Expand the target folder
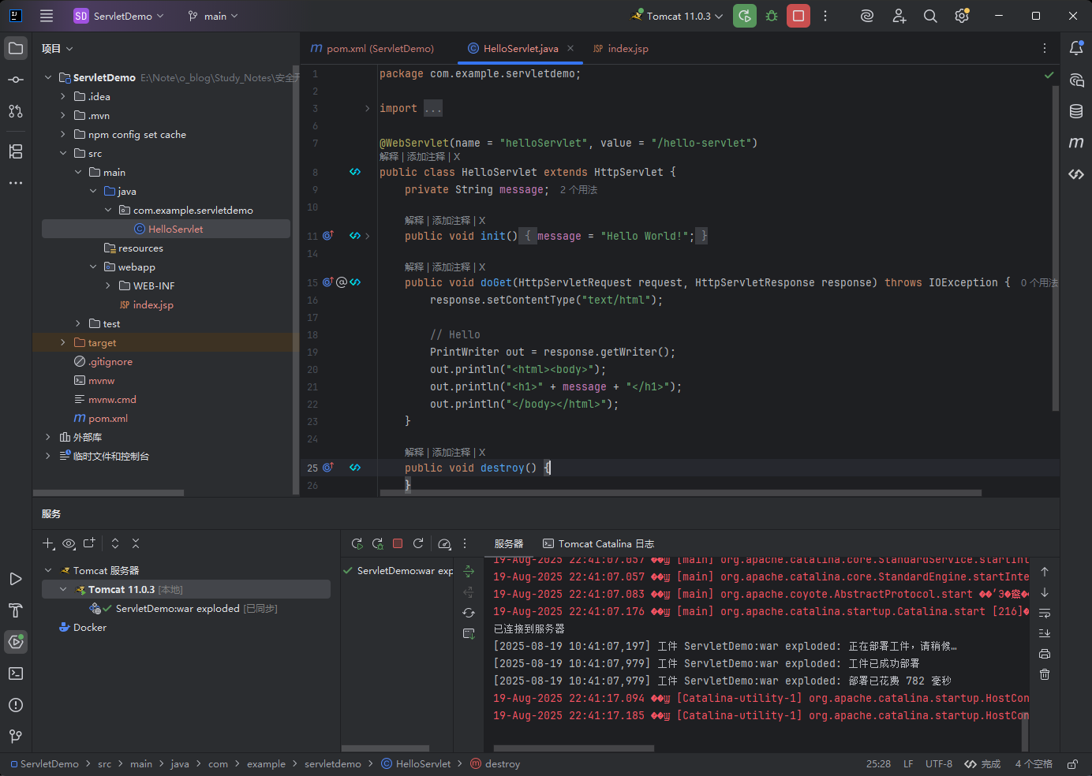The width and height of the screenshot is (1092, 776). tap(63, 342)
